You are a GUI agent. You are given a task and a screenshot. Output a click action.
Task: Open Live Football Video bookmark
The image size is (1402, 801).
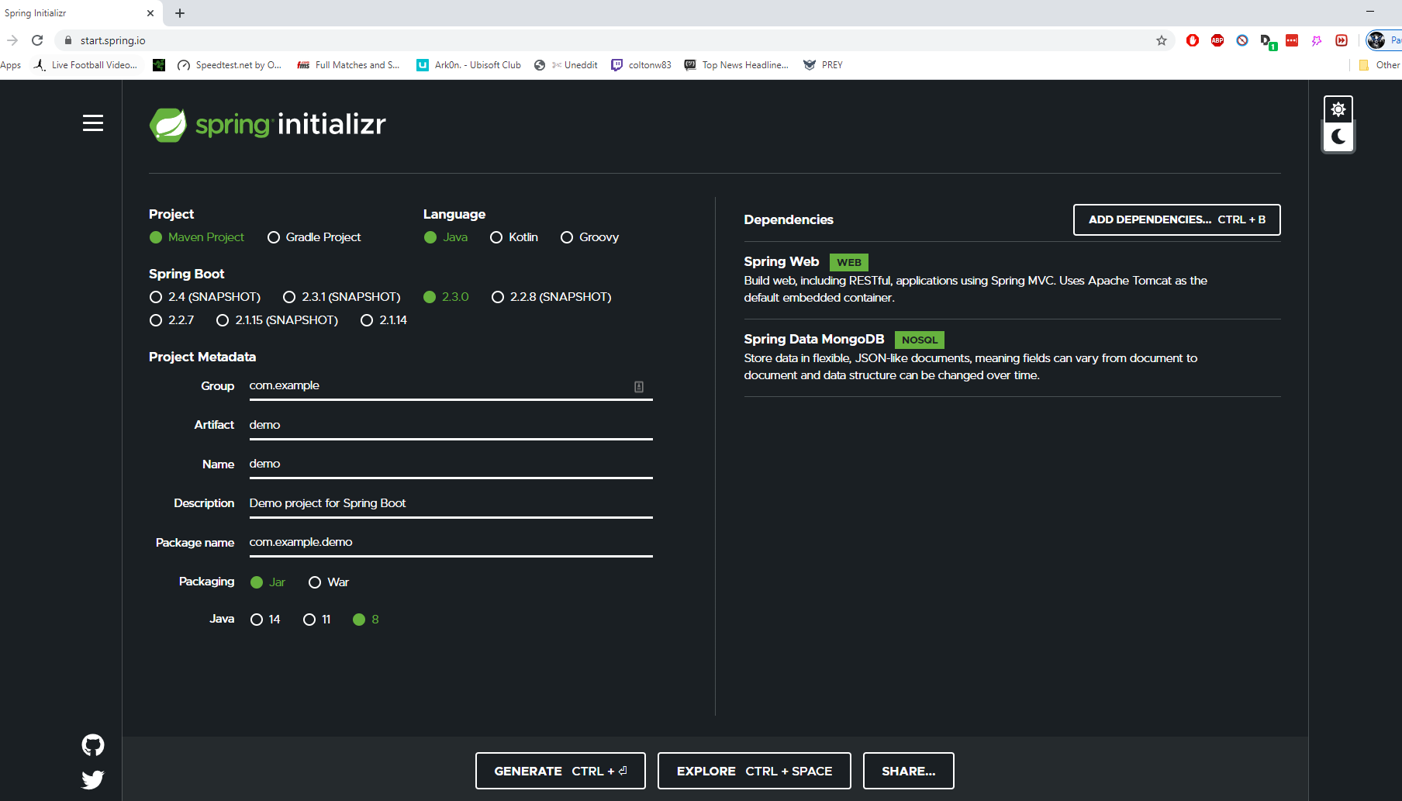85,65
